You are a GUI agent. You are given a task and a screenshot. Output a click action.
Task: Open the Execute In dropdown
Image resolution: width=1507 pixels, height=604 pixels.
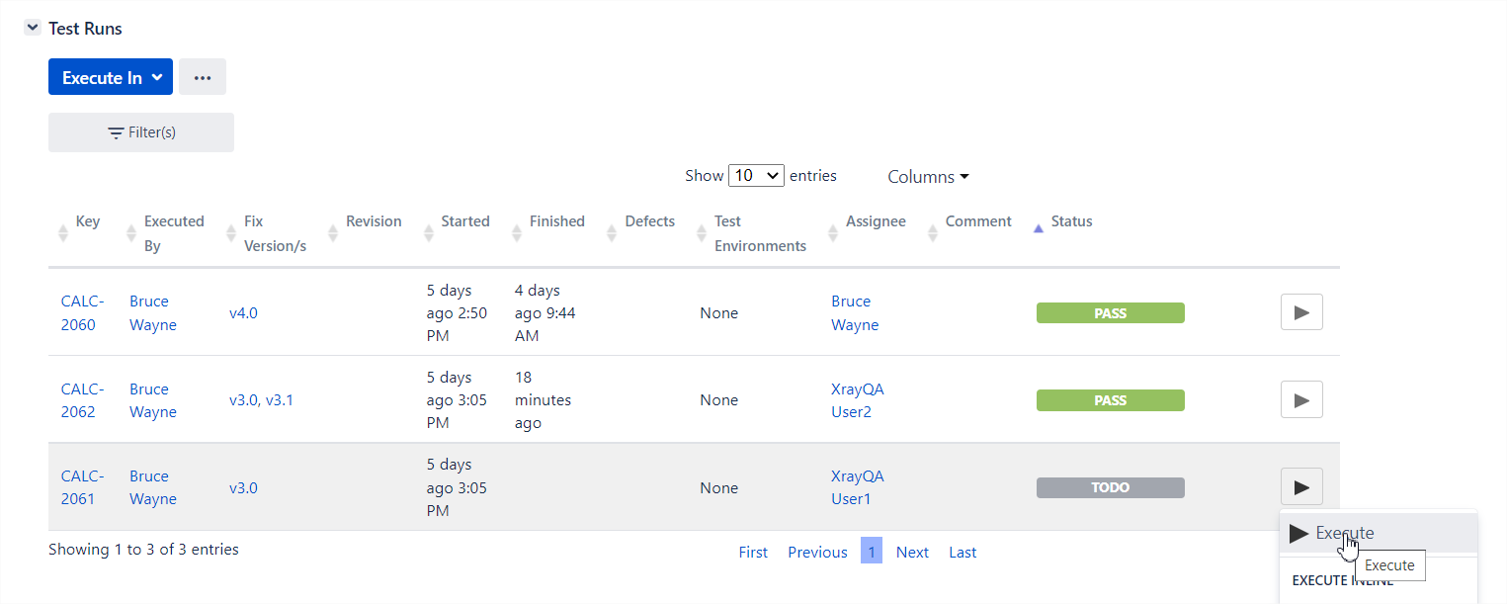pos(111,77)
